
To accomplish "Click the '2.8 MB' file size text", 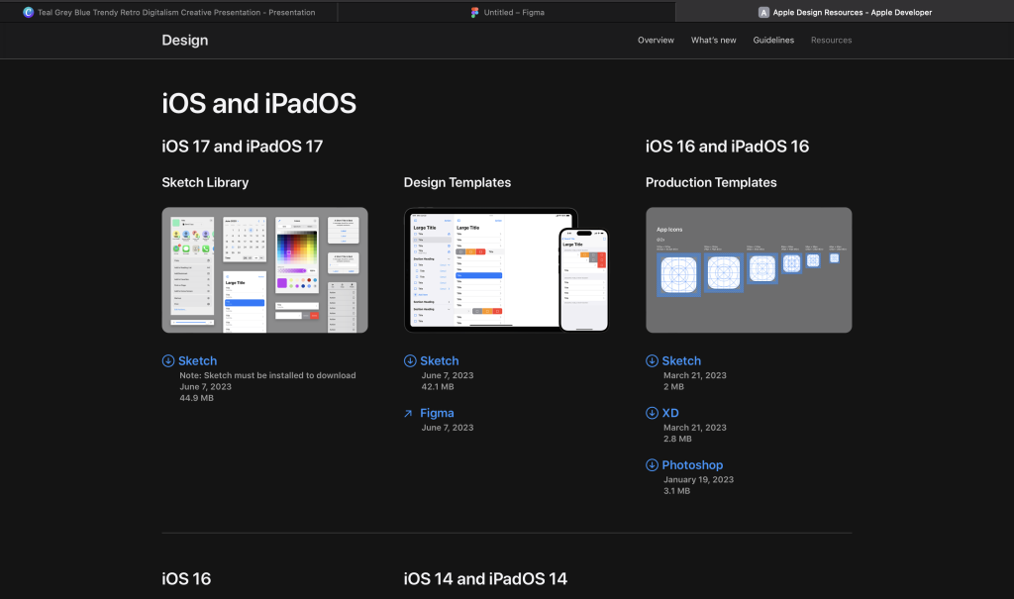I will (x=677, y=439).
